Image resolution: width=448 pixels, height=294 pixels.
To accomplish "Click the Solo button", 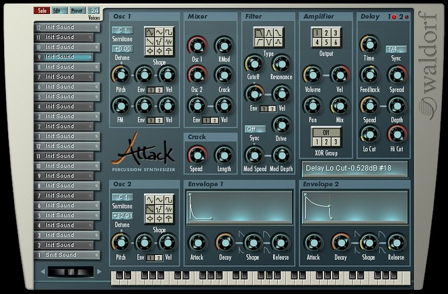I will [x=42, y=11].
